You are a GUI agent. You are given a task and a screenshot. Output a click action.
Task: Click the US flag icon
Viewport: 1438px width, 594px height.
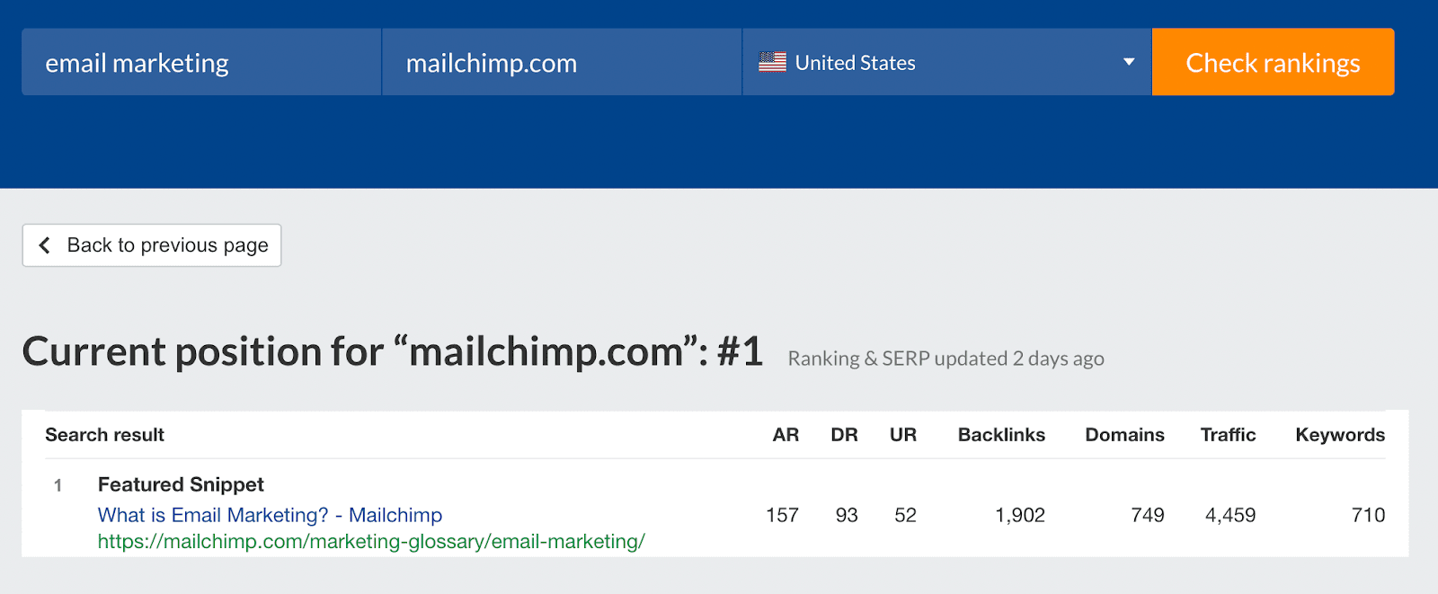772,62
